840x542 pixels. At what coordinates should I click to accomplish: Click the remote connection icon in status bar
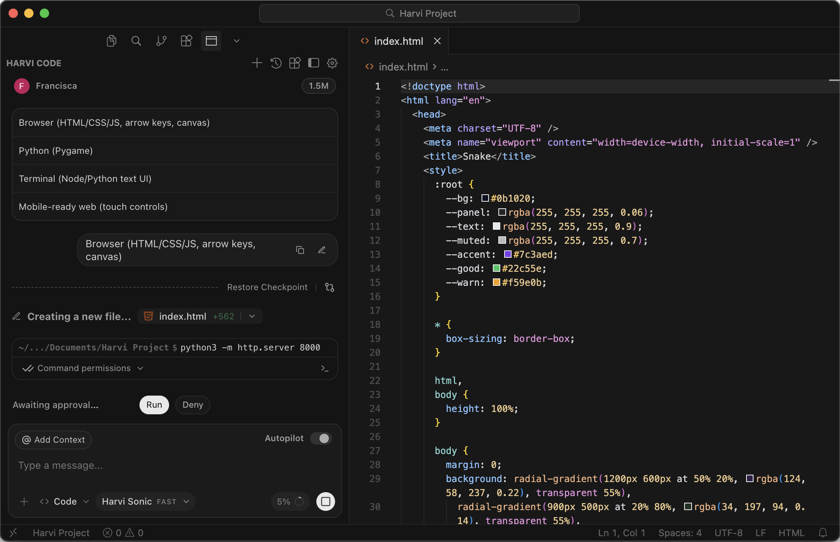coord(13,533)
